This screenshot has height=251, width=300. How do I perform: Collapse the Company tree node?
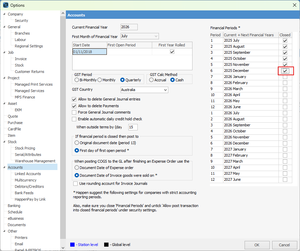click(x=4, y=14)
